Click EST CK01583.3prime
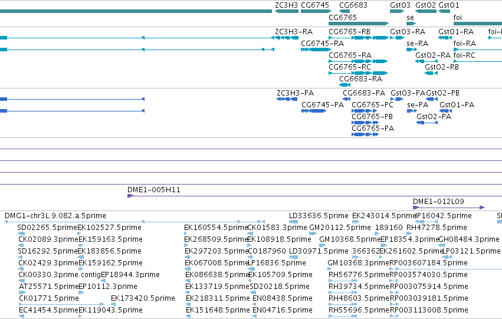This screenshot has height=319, width=502. point(250,234)
